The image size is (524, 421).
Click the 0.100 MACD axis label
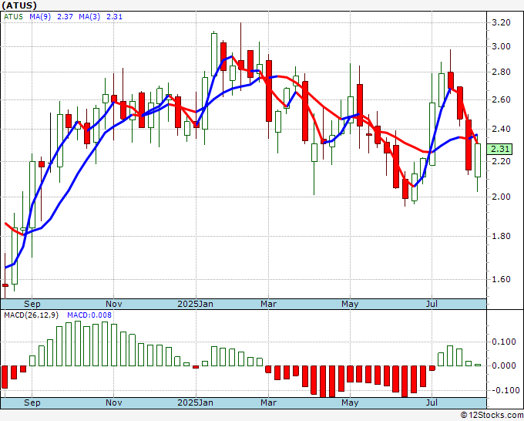point(504,342)
